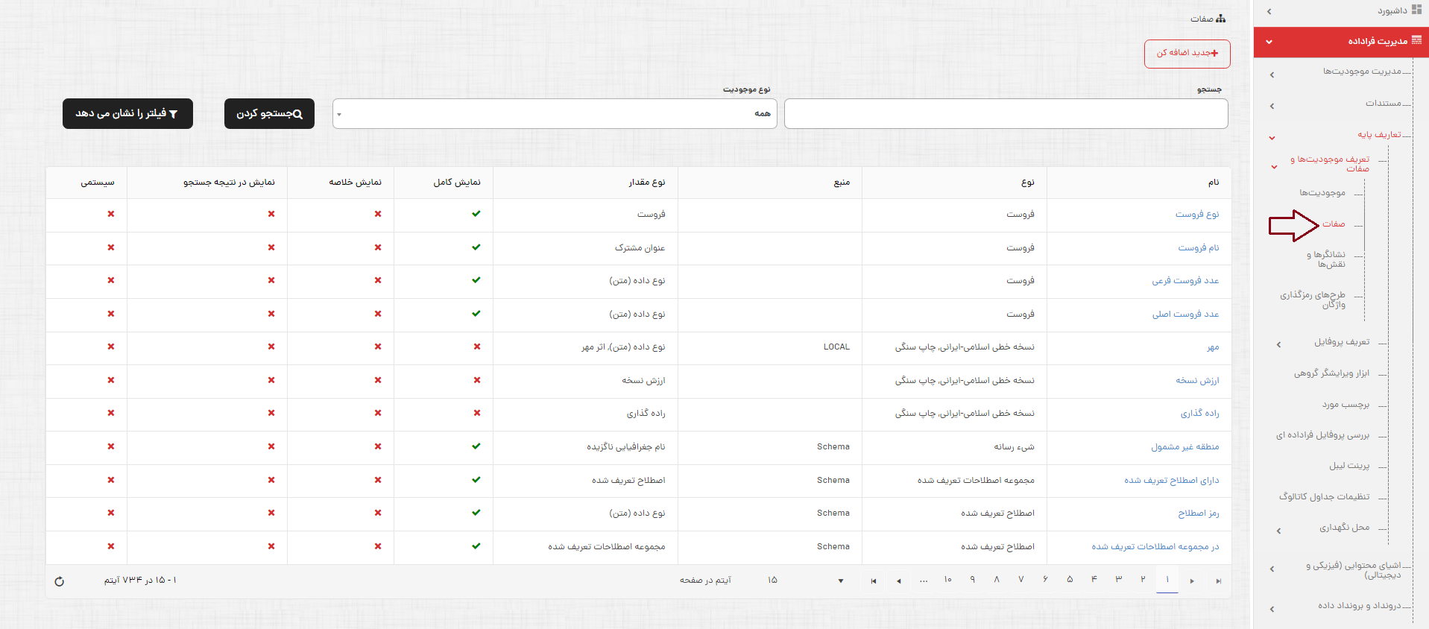Open پرینت لیبل from the sidebar
This screenshot has width=1429, height=629.
(1348, 466)
